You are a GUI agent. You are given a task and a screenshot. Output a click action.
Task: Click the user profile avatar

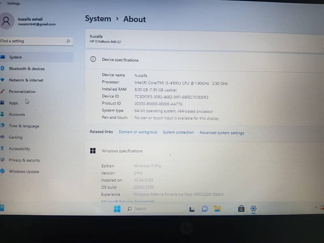pyautogui.click(x=6, y=21)
